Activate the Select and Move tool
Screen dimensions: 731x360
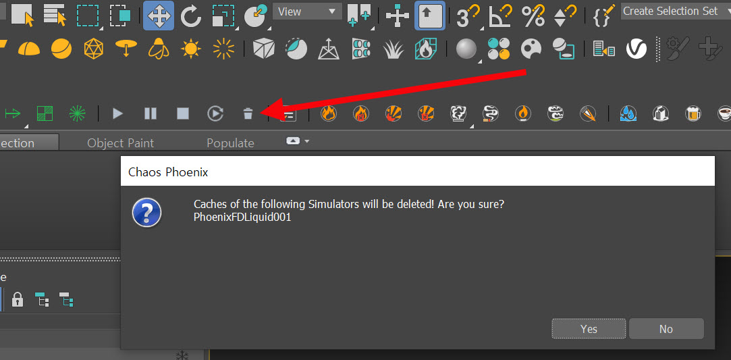click(x=159, y=16)
